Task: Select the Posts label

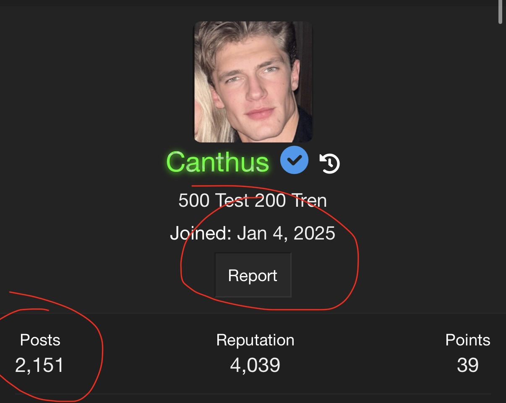Action: pos(40,340)
